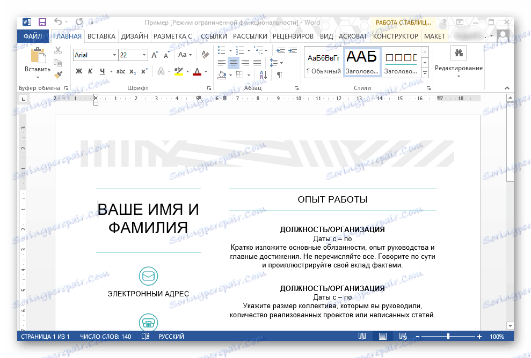
Task: Click the Copy icon
Action: pyautogui.click(x=58, y=63)
